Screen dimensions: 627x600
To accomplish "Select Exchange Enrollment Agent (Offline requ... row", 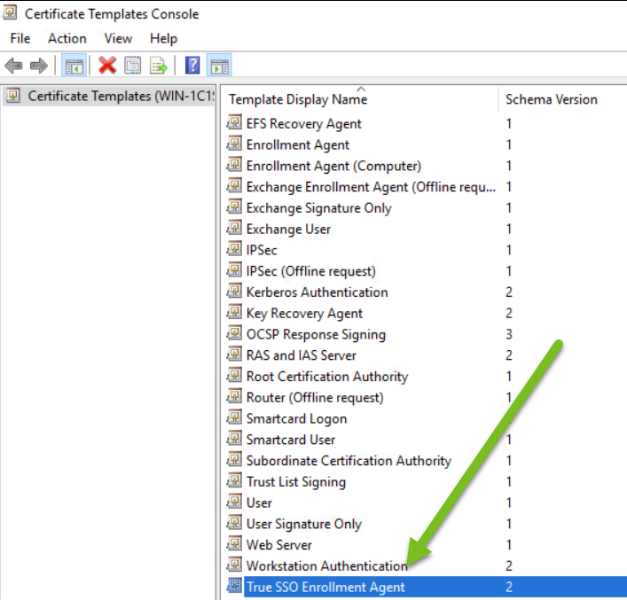I will point(371,187).
